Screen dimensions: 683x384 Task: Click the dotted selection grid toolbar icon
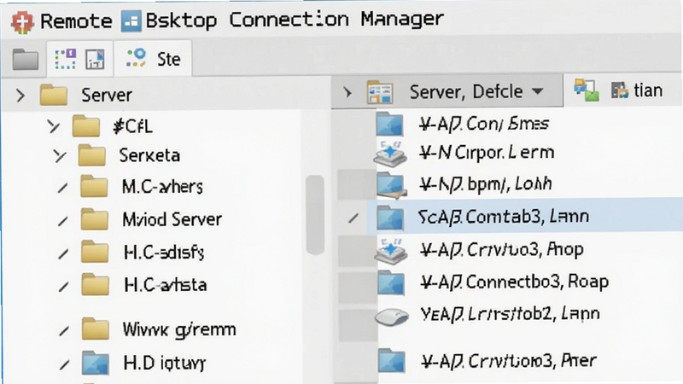(66, 59)
